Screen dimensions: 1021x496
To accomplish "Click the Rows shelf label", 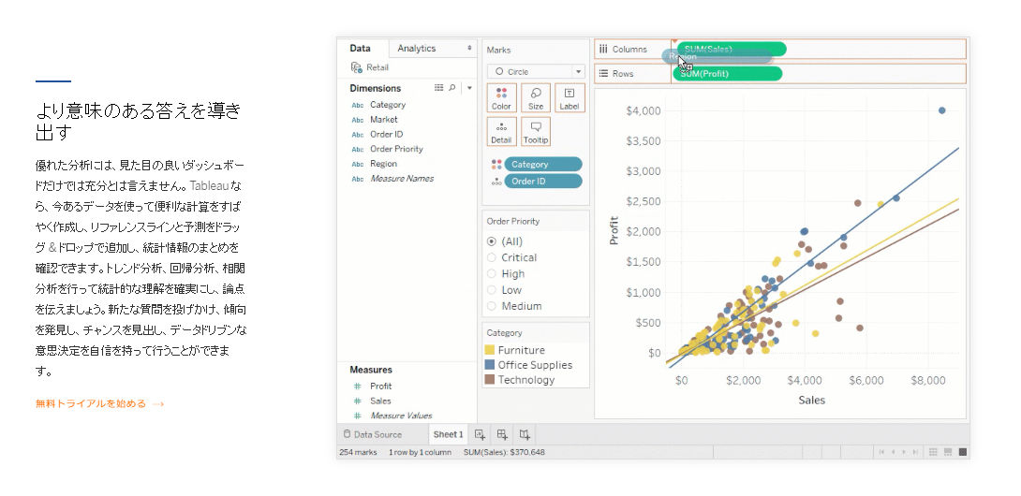I will click(x=623, y=74).
